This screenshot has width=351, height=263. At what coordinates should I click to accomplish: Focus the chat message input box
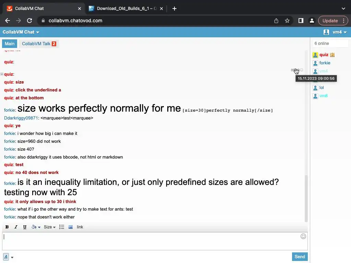tap(155, 241)
